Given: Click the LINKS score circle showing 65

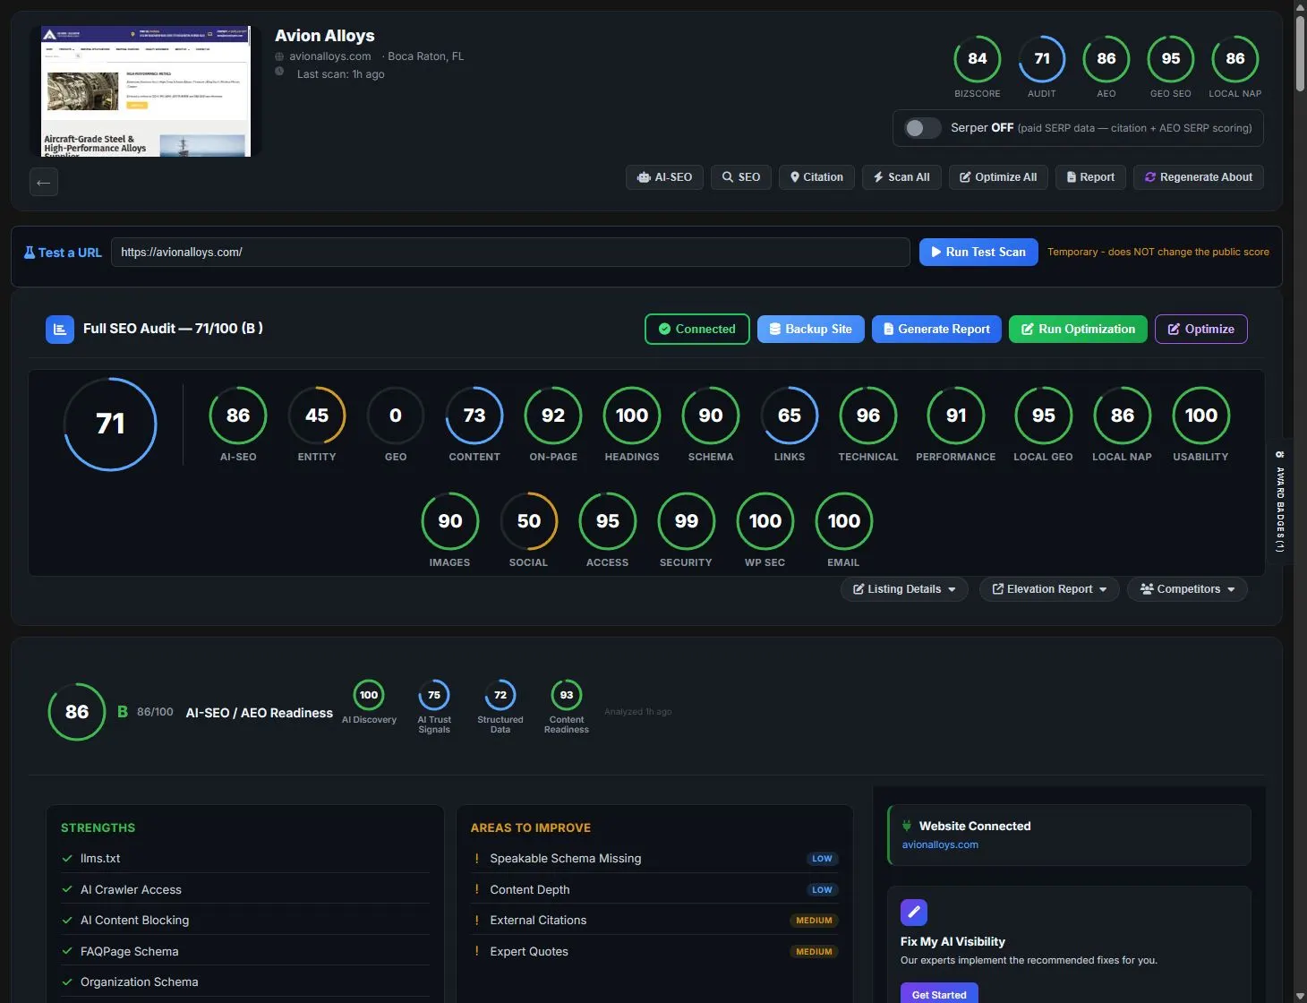Looking at the screenshot, I should 790,416.
